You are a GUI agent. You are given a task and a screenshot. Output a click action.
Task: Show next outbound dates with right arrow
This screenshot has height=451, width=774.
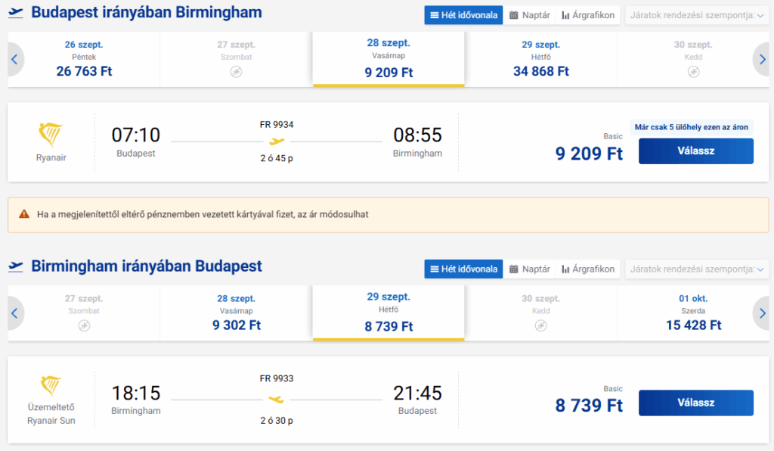pos(762,59)
